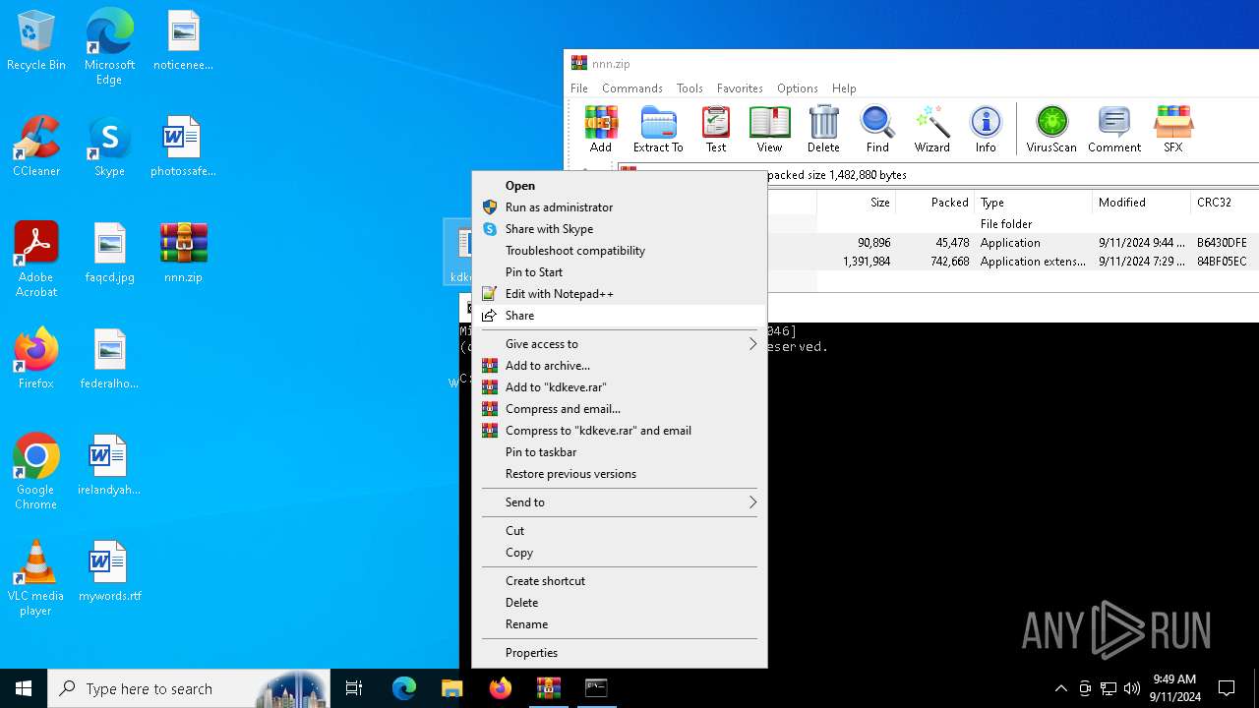Choose Pin to taskbar

tap(620, 452)
